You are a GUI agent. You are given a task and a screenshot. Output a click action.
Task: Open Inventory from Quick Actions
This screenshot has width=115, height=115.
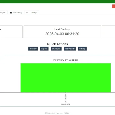pyautogui.click(x=33, y=49)
